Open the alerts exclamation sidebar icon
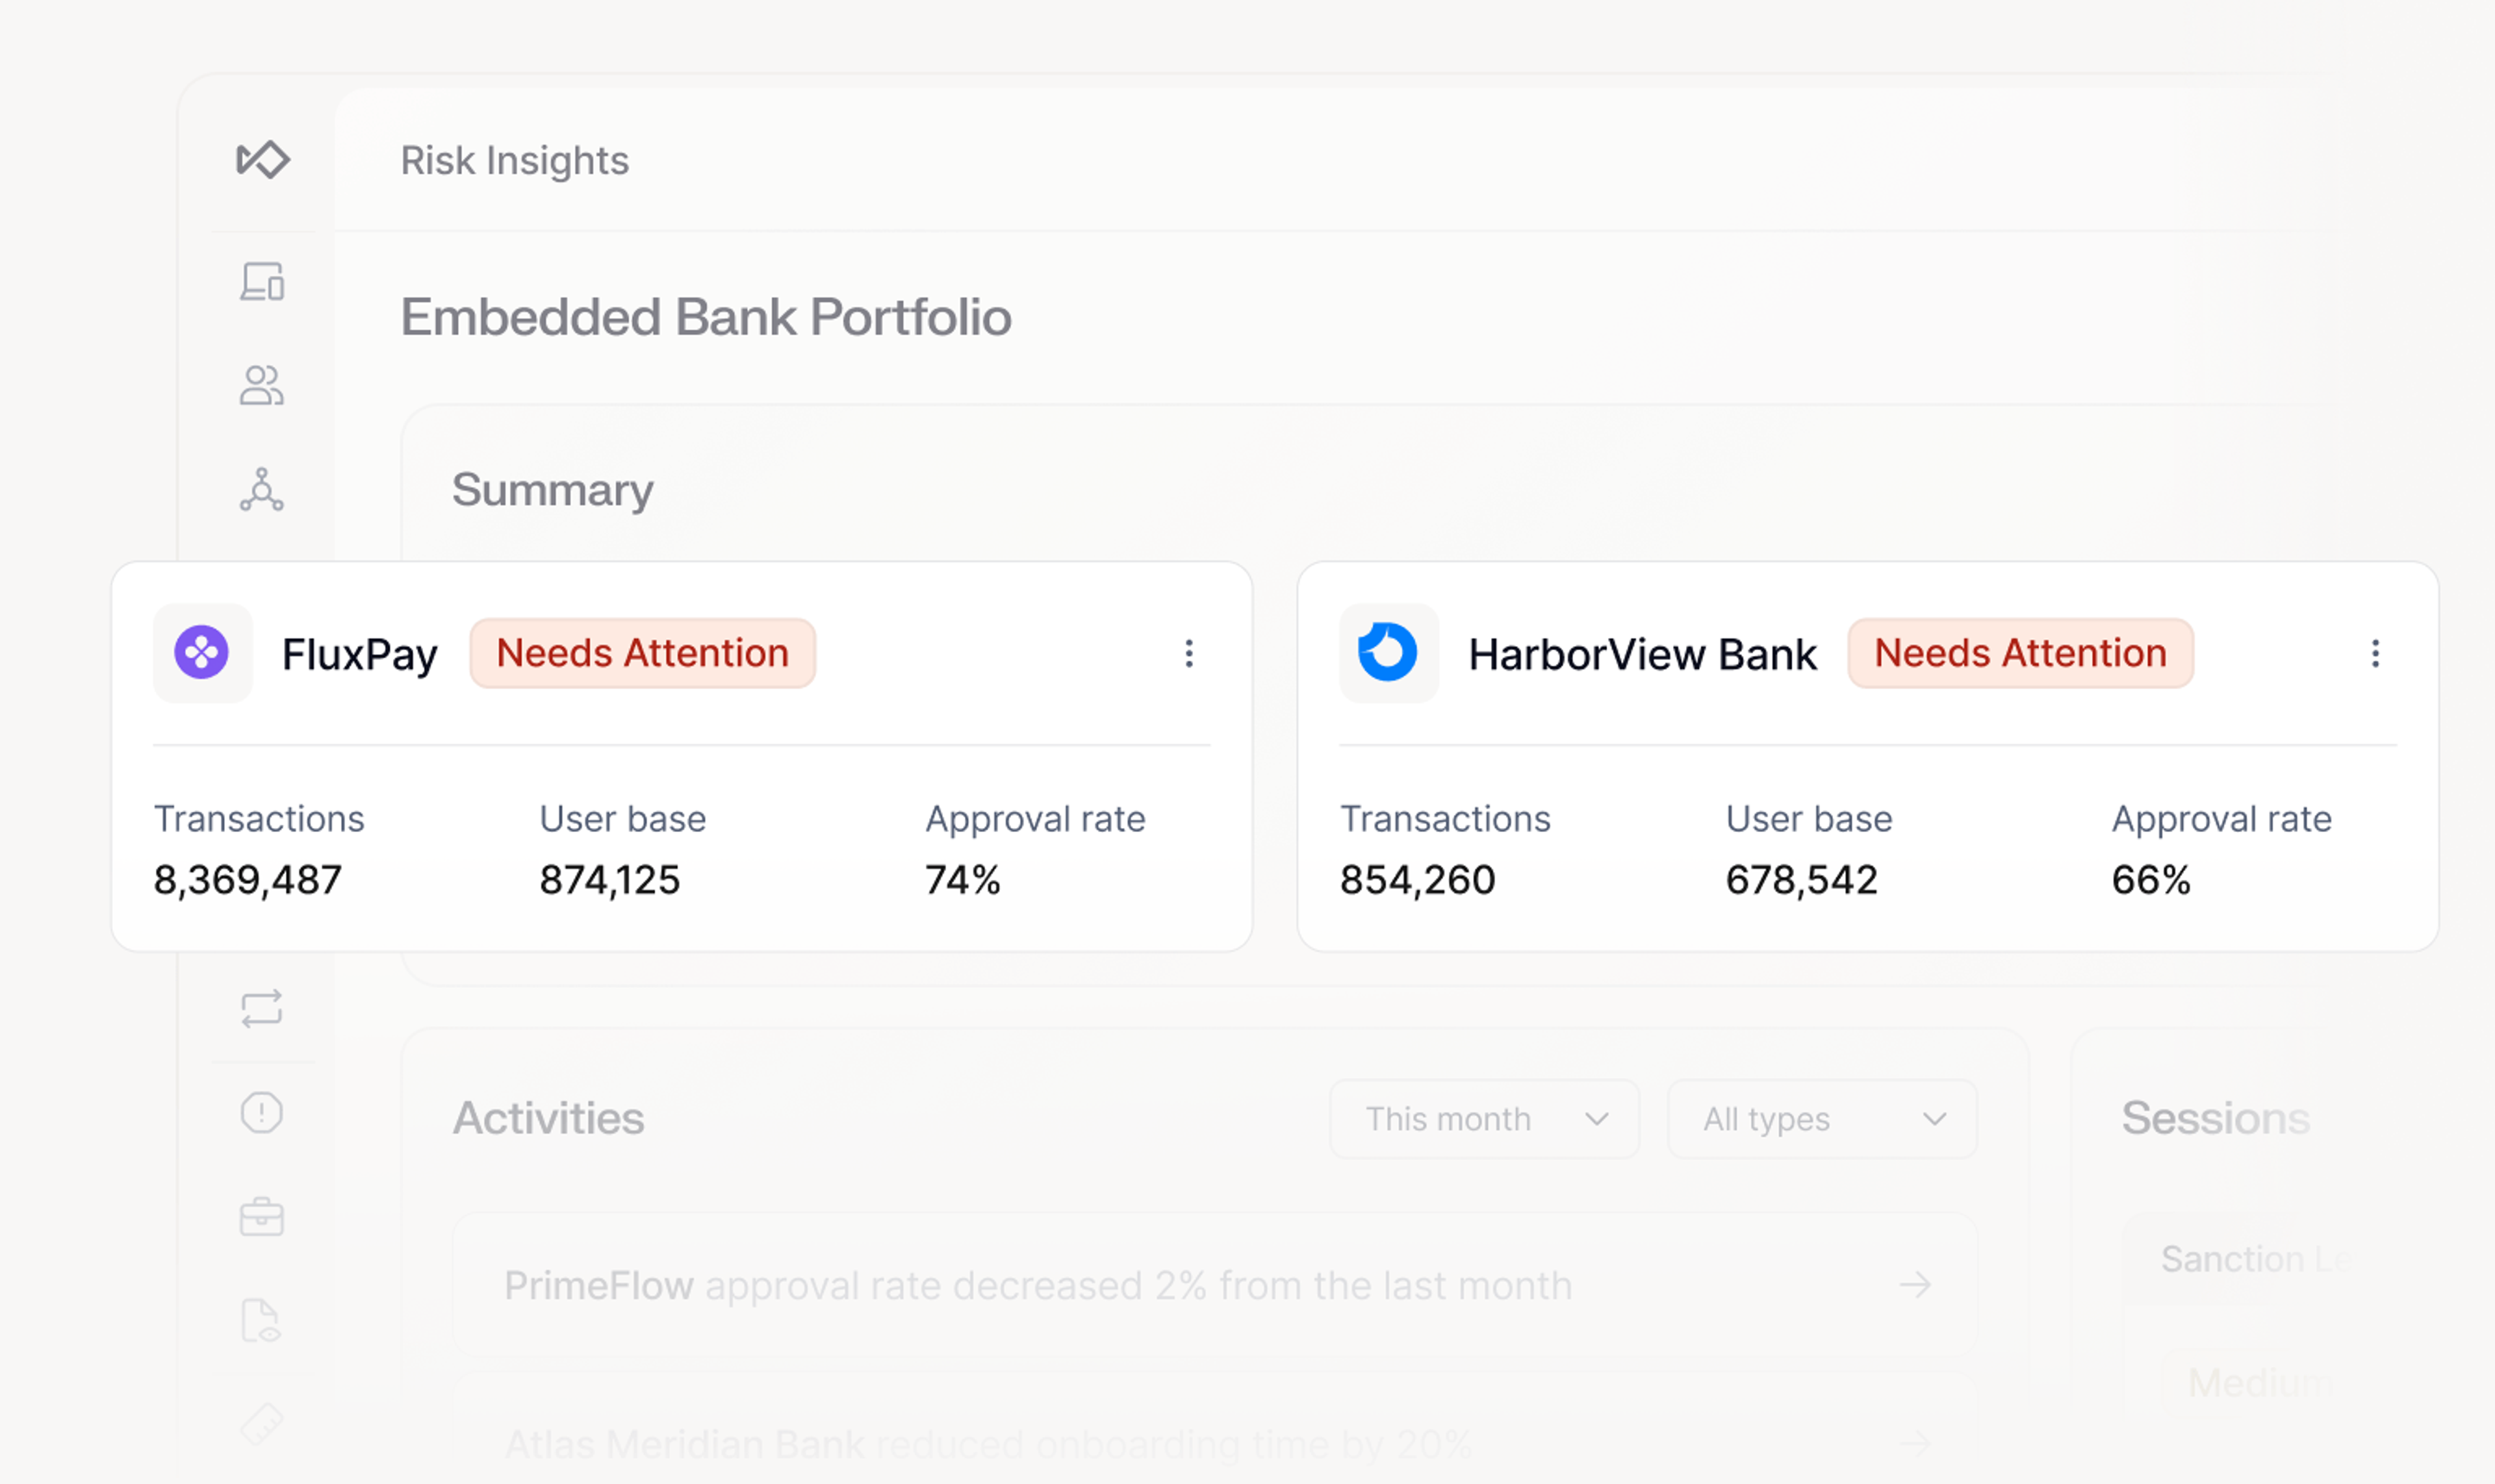Viewport: 2495px width, 1484px height. click(262, 1112)
